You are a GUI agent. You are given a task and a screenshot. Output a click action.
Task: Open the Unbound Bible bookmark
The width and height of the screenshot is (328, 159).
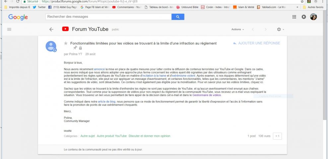pyautogui.click(x=187, y=7)
